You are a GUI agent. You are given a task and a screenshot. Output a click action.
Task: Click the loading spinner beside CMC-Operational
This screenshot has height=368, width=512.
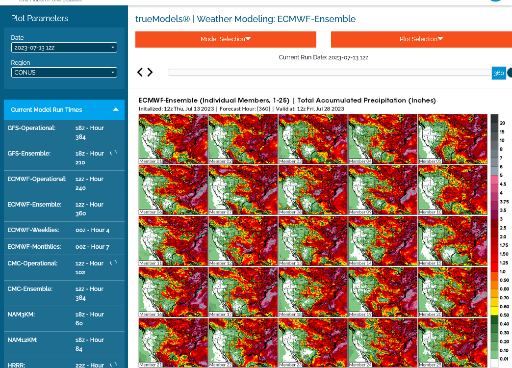[113, 263]
